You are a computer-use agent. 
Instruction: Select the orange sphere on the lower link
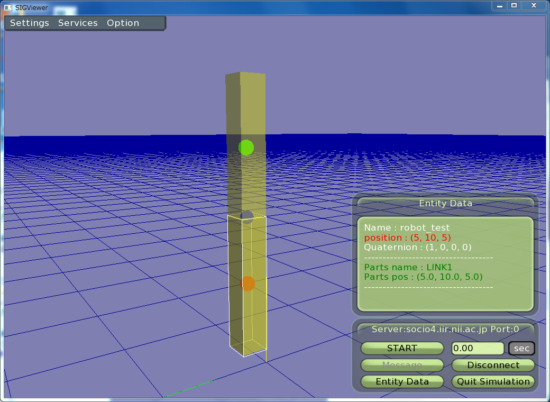[247, 284]
